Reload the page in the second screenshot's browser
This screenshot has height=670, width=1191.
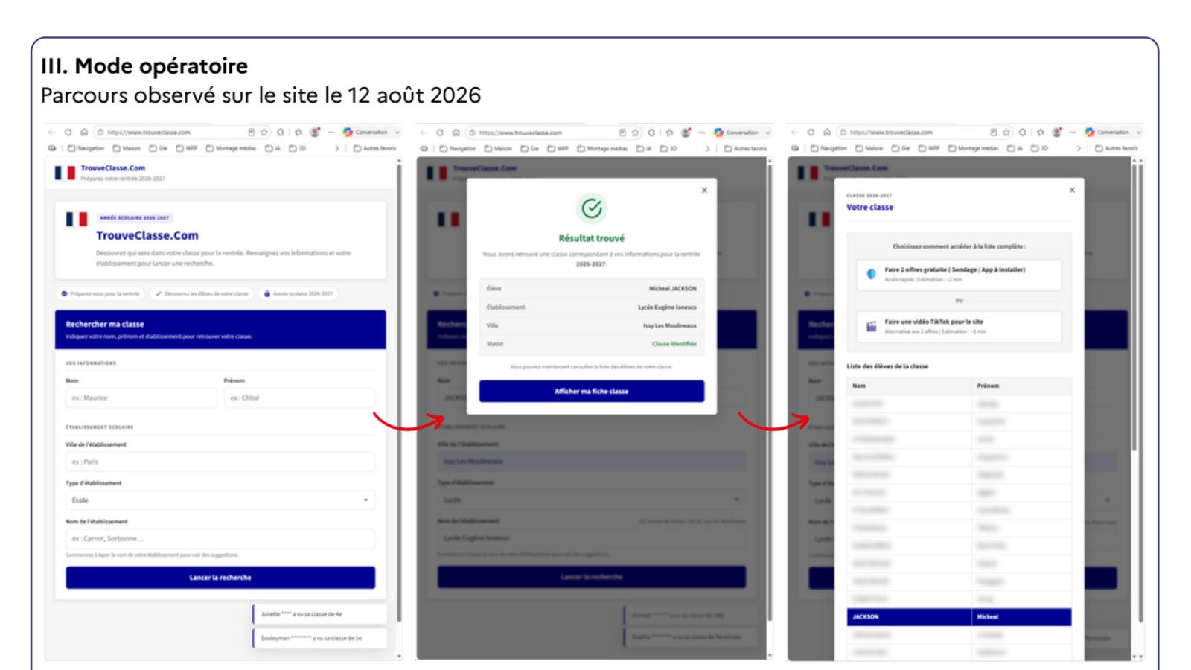439,133
